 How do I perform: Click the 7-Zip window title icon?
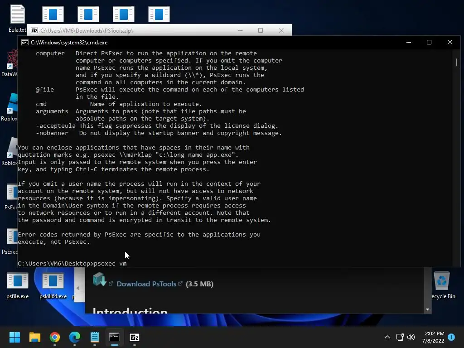click(34, 30)
